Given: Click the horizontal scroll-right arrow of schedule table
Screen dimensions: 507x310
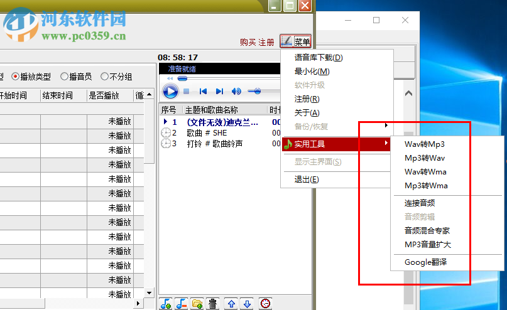Looking at the screenshot, I should coord(138,304).
